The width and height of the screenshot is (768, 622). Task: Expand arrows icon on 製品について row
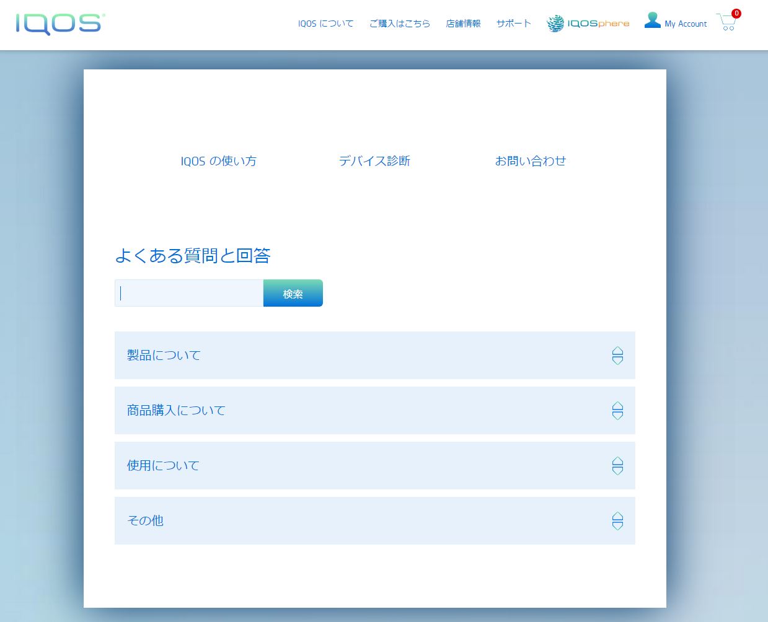[x=617, y=356]
